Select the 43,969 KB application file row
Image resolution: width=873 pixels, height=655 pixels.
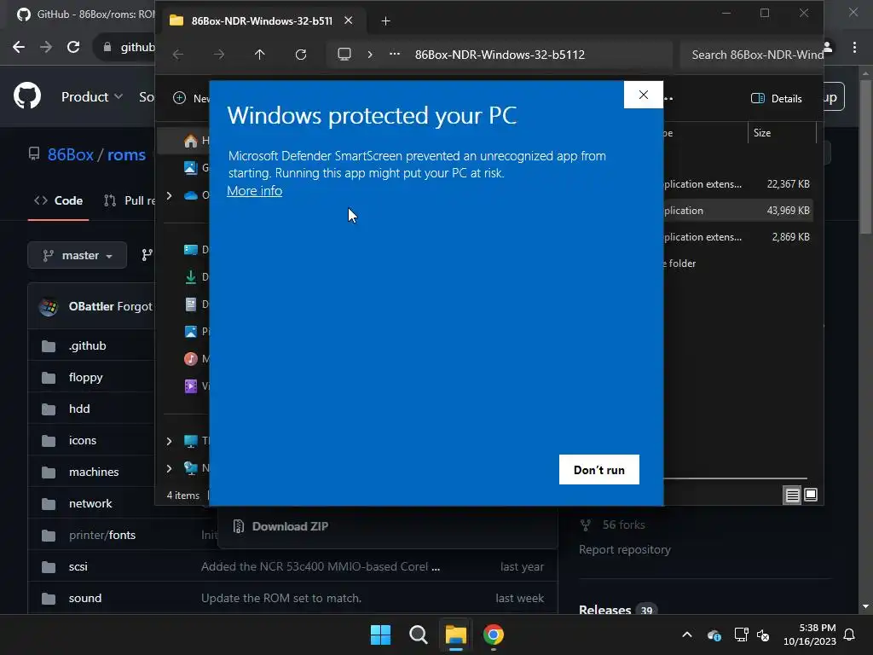pos(737,211)
